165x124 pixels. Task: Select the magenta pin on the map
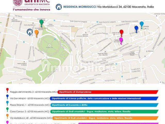pyautogui.click(x=121, y=41)
